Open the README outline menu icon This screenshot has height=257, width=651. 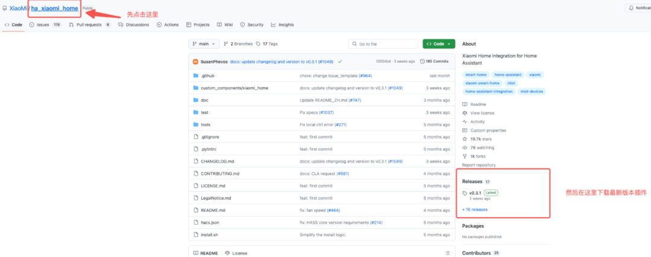(x=447, y=253)
